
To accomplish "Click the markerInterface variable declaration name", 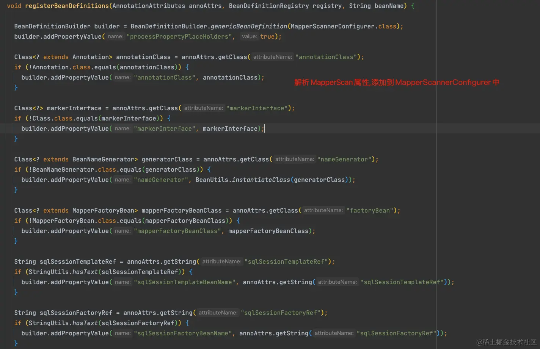I will (74, 108).
